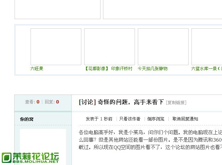
Task: Click 取消回复通知 link
Action: (185, 119)
